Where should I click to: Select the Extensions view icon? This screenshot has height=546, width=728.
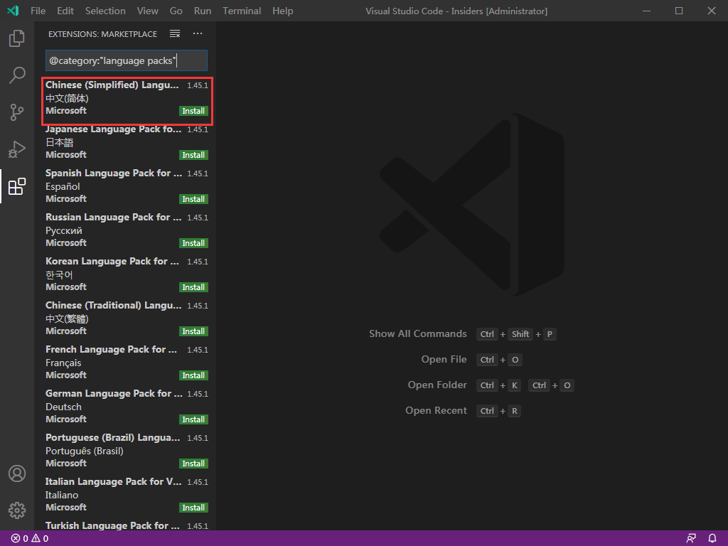(17, 186)
